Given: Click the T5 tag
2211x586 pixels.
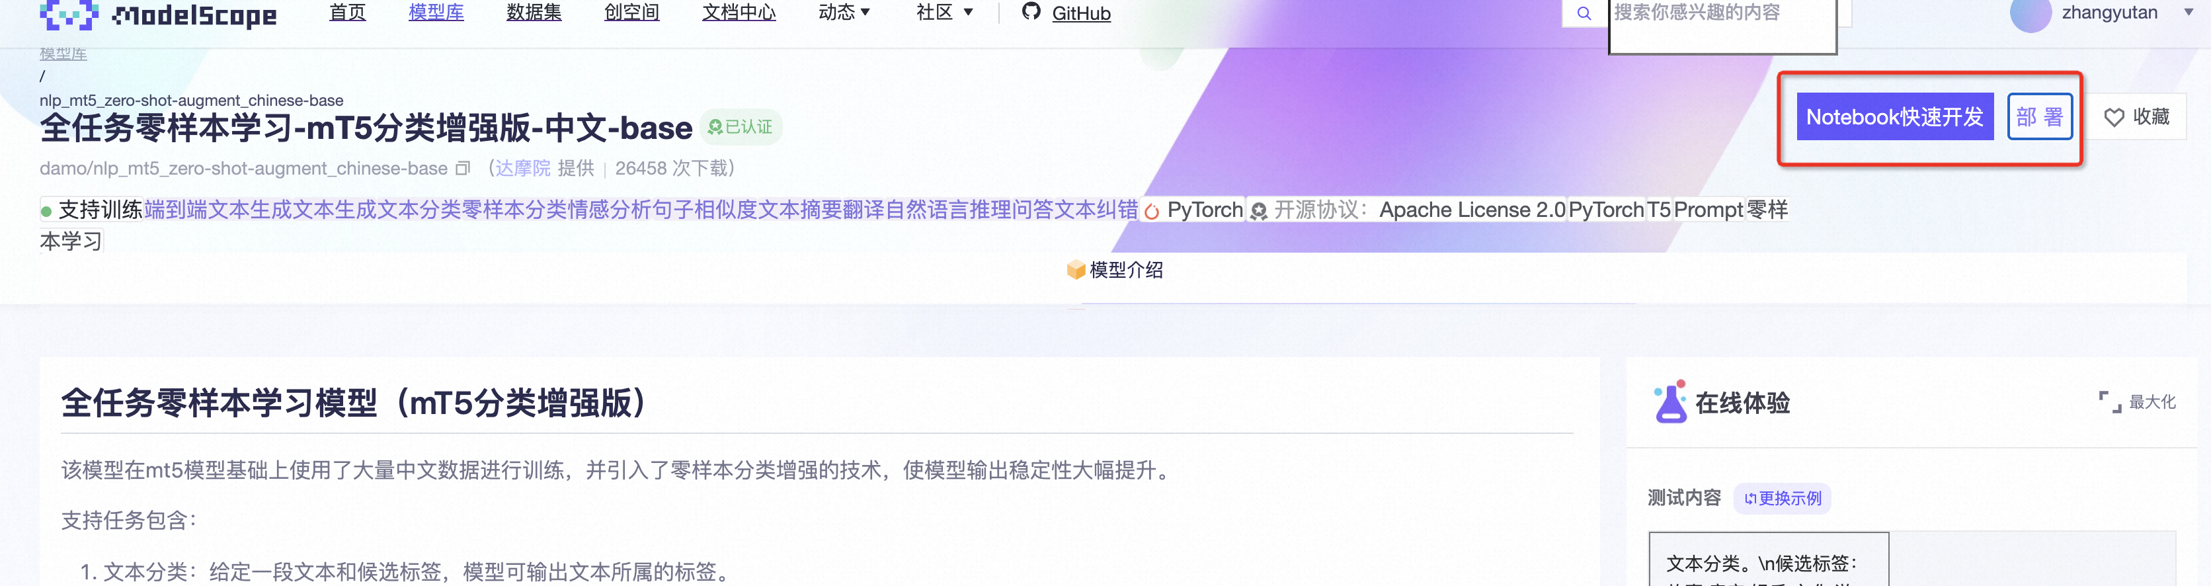Looking at the screenshot, I should [1658, 210].
